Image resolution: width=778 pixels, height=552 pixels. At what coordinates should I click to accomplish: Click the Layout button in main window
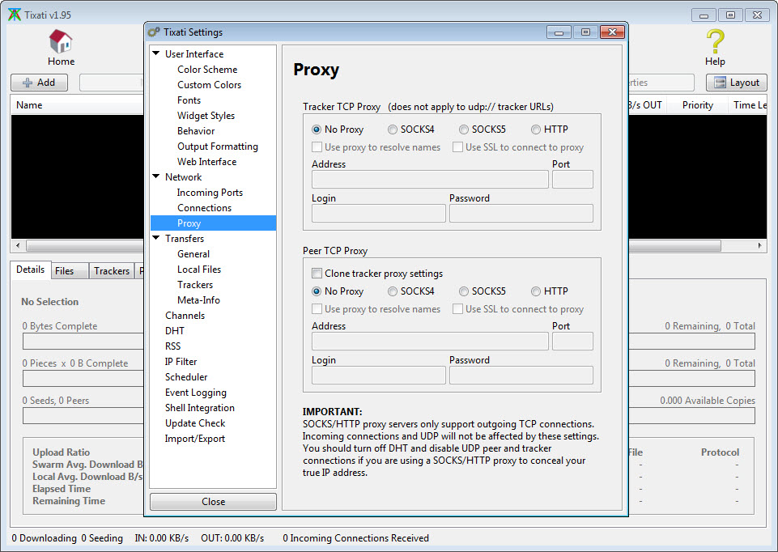point(737,83)
